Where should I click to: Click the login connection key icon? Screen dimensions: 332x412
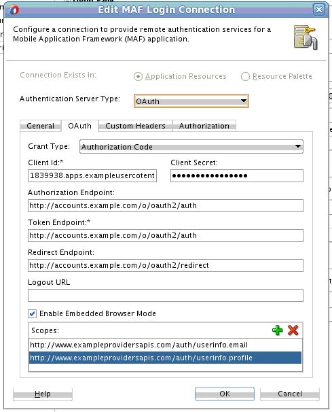click(x=306, y=37)
